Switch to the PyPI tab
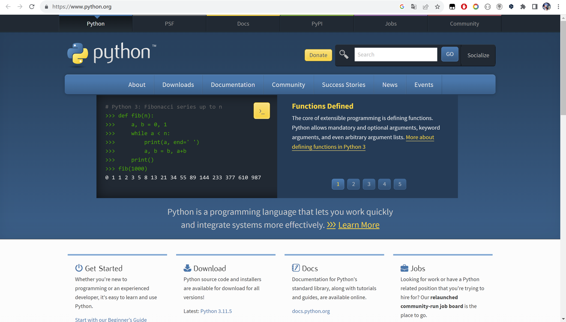The height and width of the screenshot is (322, 566). pos(317,23)
